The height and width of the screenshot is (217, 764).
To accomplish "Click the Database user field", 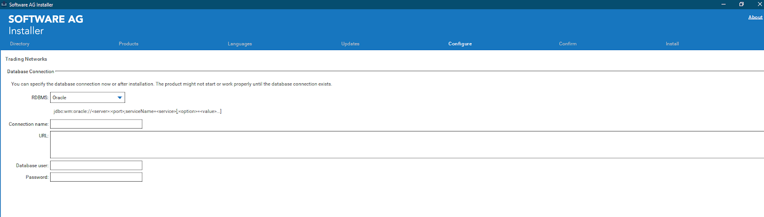I will [96, 165].
